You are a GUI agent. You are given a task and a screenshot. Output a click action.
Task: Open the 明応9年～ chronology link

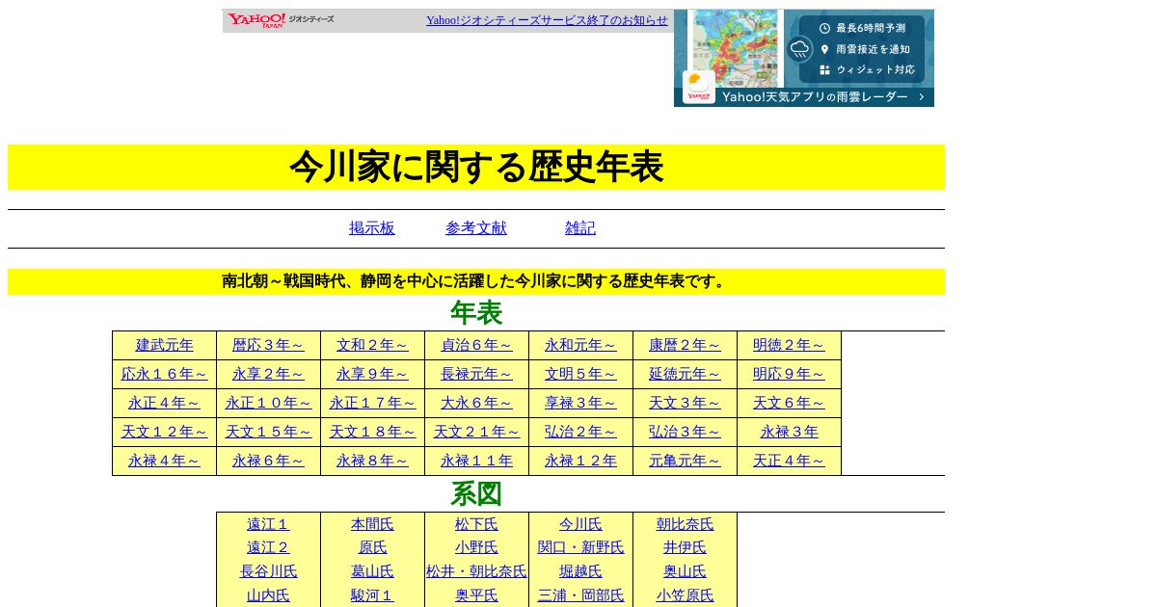(790, 374)
